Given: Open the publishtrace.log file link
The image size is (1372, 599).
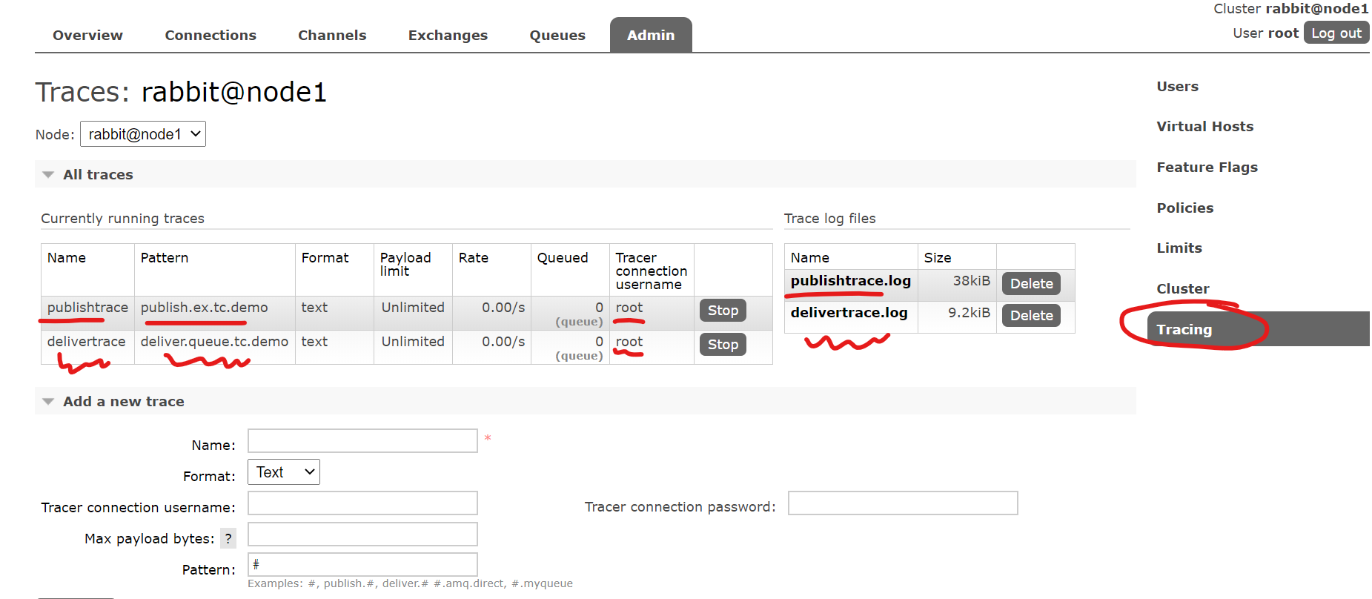Looking at the screenshot, I should [x=850, y=281].
